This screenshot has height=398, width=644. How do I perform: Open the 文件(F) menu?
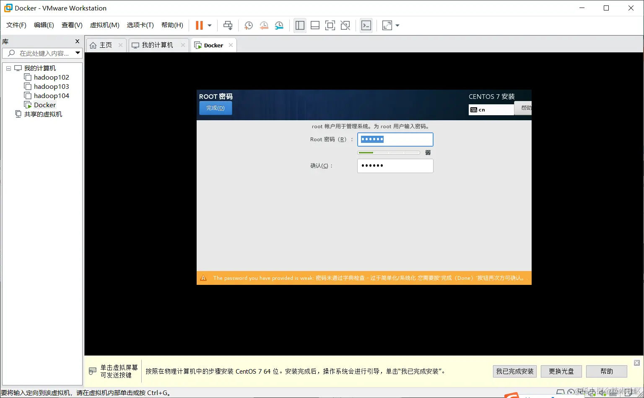[16, 25]
